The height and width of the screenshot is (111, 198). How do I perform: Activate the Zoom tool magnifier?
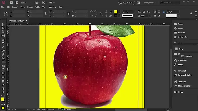pyautogui.click(x=3, y=92)
